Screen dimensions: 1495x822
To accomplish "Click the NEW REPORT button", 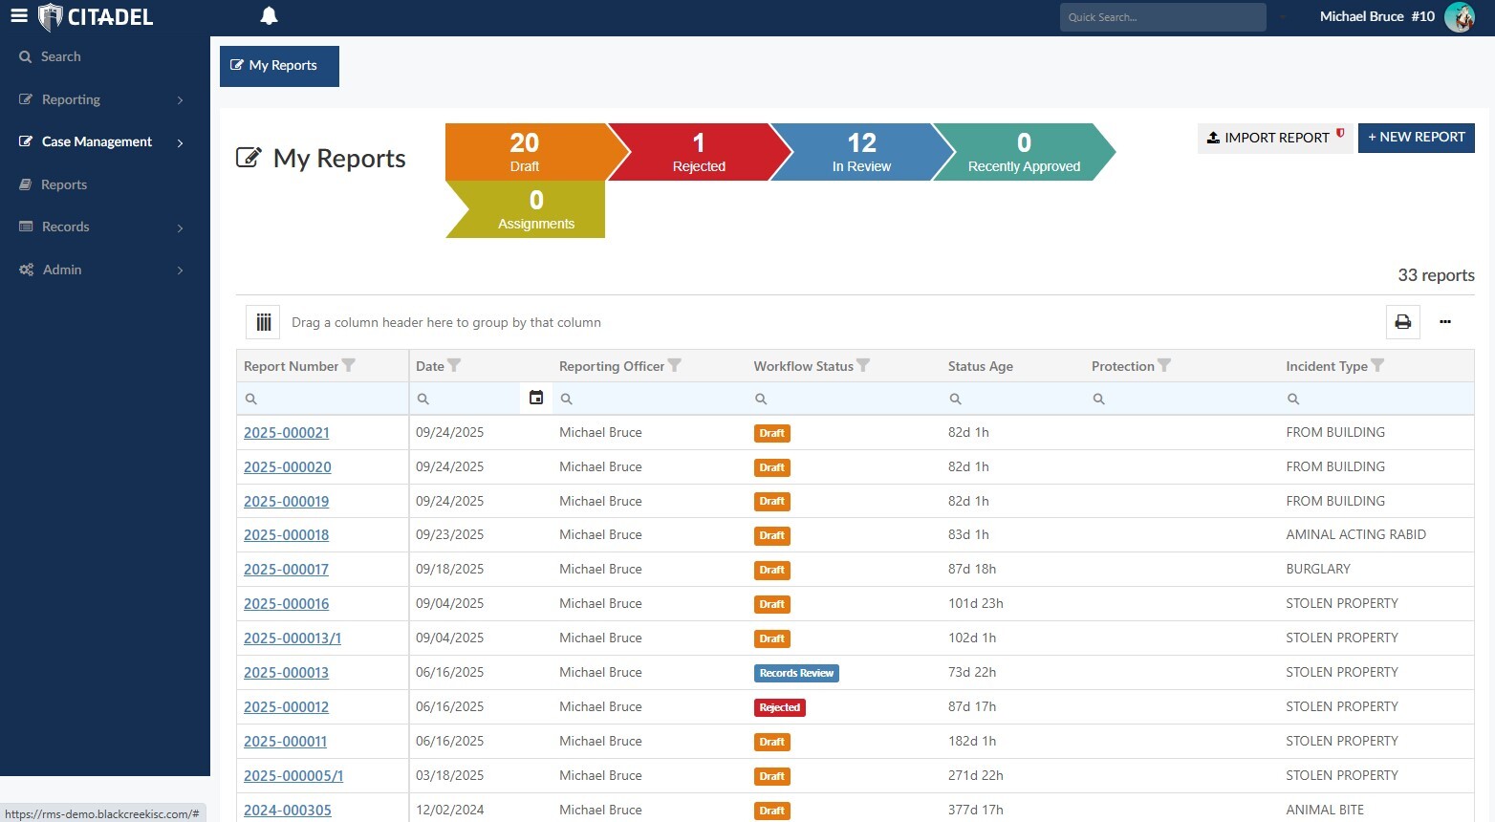I will (1416, 137).
